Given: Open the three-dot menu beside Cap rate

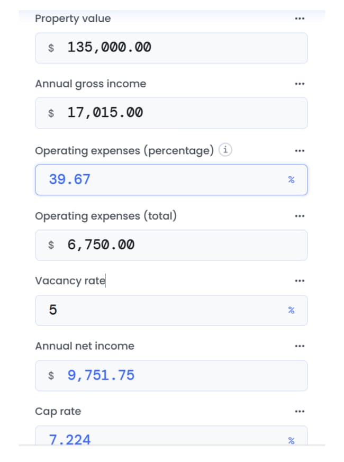Looking at the screenshot, I should point(300,411).
